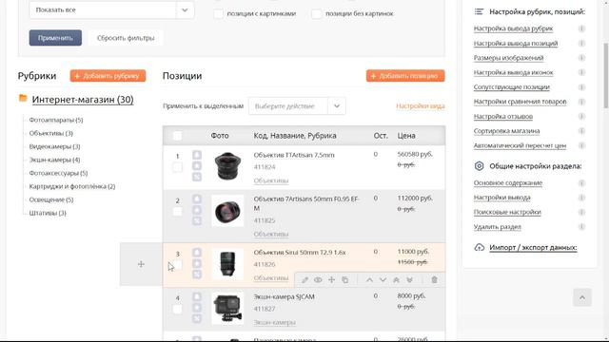Click the top status icon in row 4
609x342 pixels.
click(197, 296)
